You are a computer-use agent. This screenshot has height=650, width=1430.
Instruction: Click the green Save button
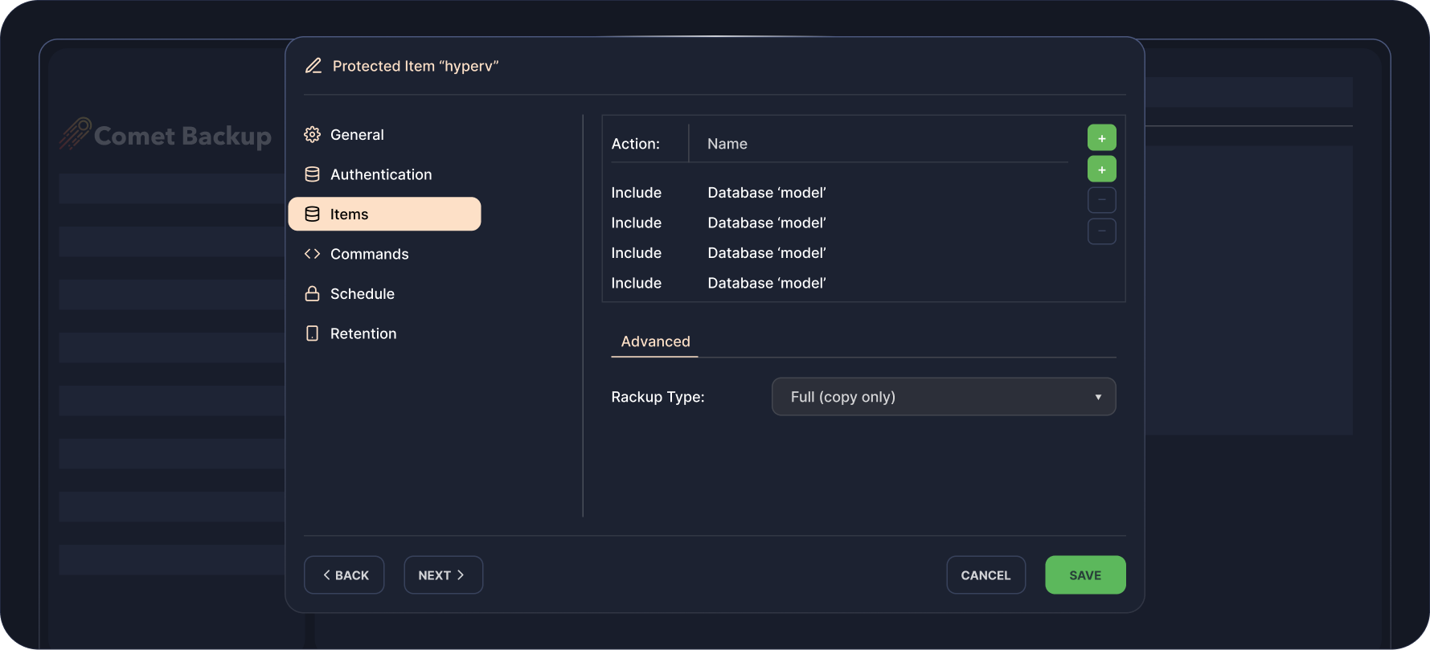point(1085,575)
